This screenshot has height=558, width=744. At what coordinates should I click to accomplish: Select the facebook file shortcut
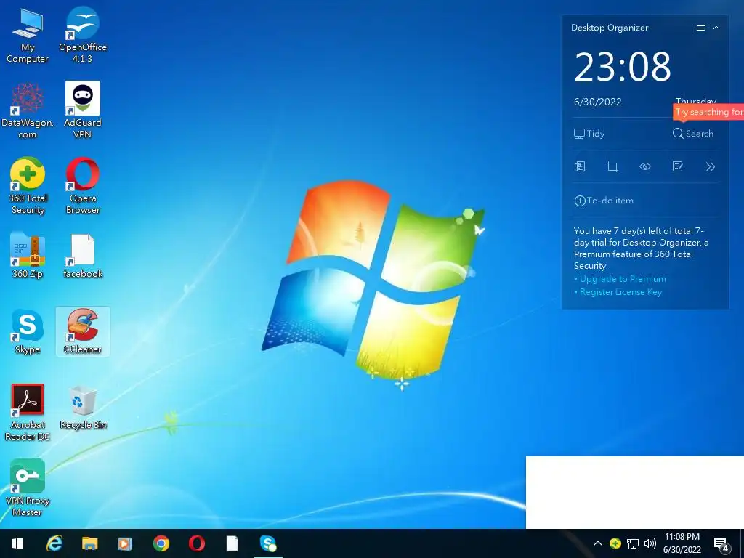pos(83,256)
